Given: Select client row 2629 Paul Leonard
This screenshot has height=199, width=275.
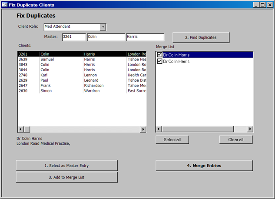Looking at the screenshot, I should tap(82, 80).
